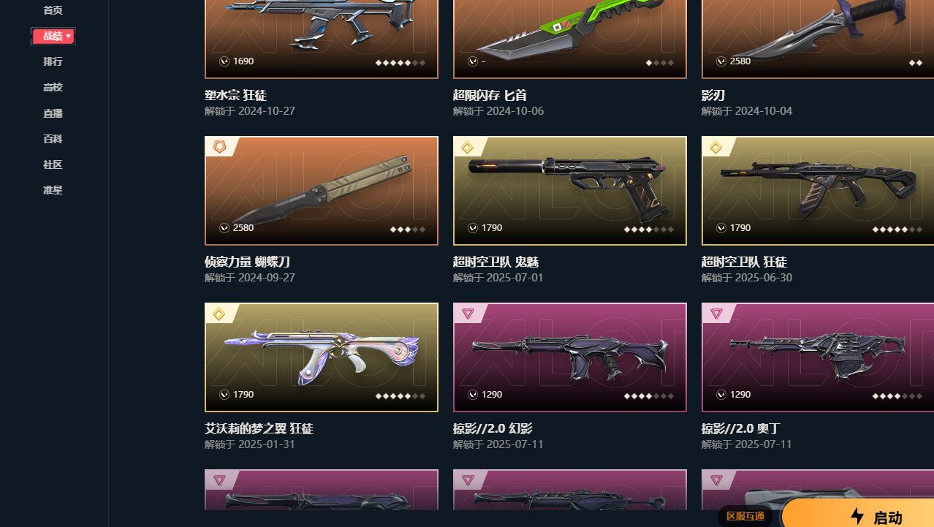This screenshot has width=934, height=527.
Task: Open 百科 in the left navigation
Action: click(53, 139)
